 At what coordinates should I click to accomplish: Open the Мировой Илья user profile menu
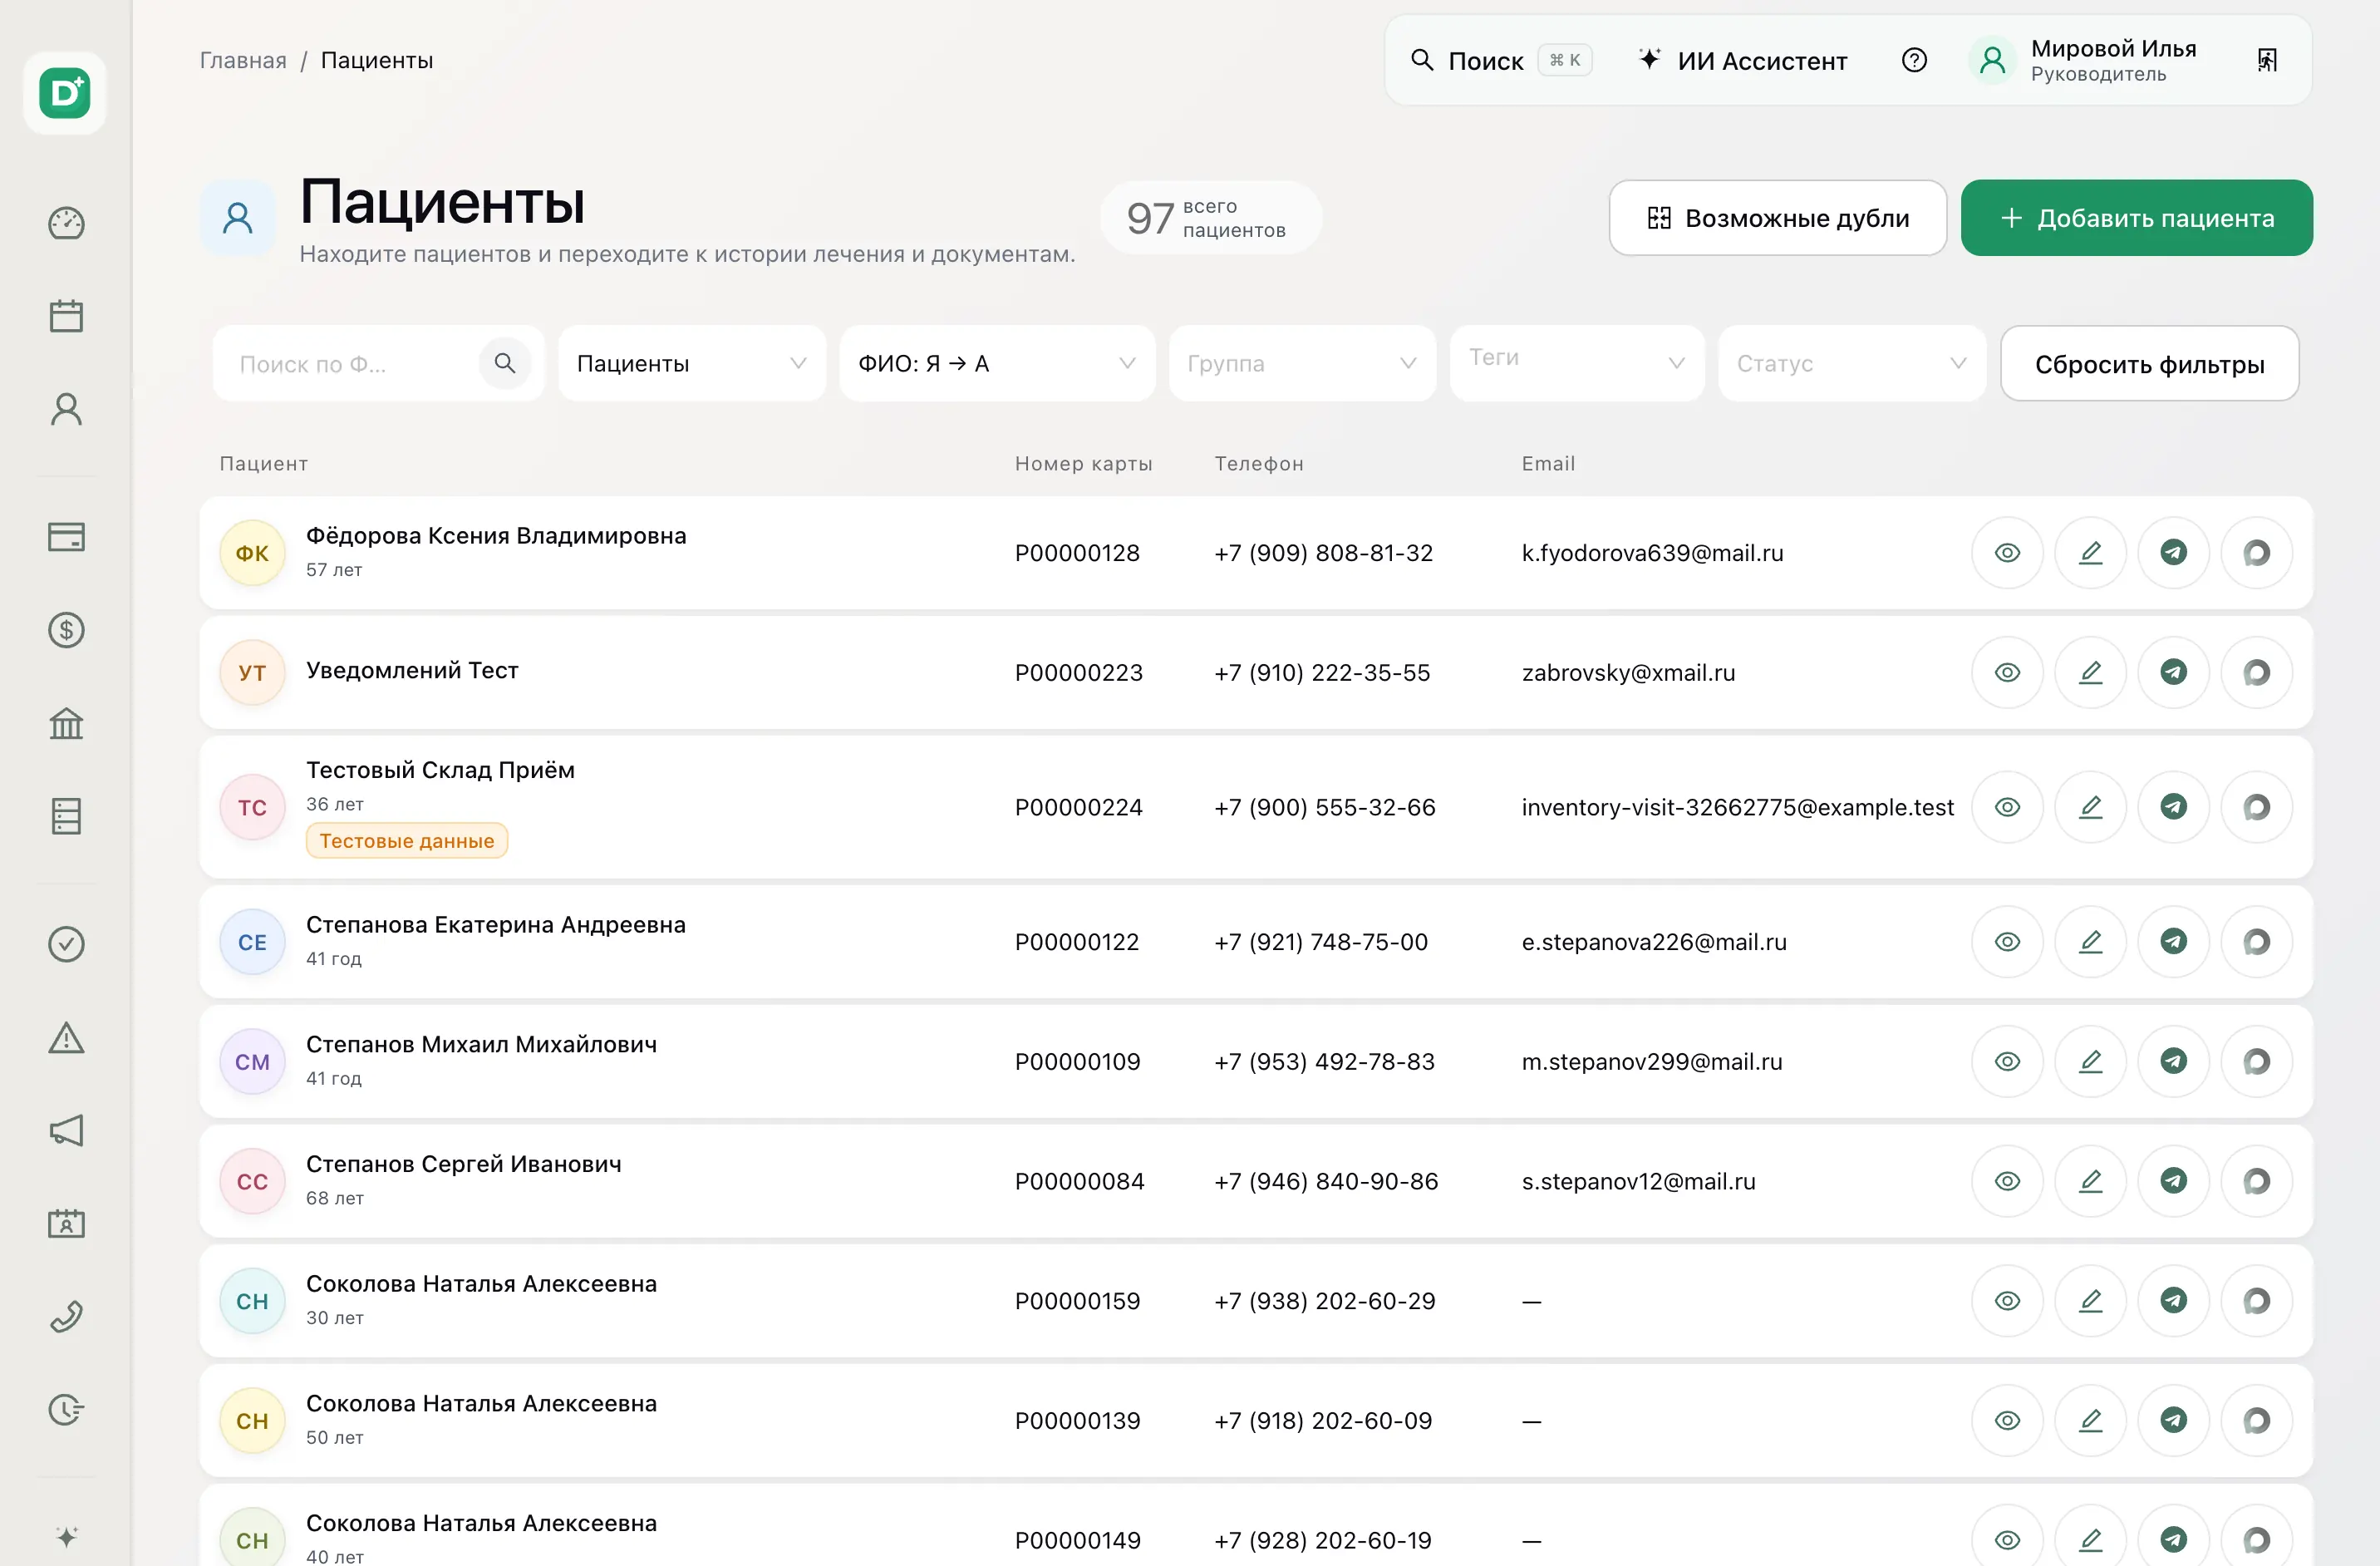click(2084, 60)
